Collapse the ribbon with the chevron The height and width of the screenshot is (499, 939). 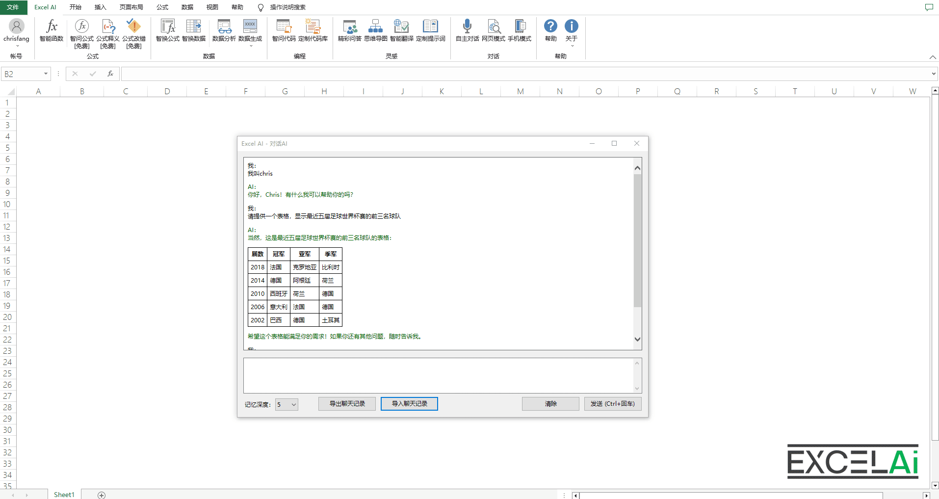click(933, 57)
